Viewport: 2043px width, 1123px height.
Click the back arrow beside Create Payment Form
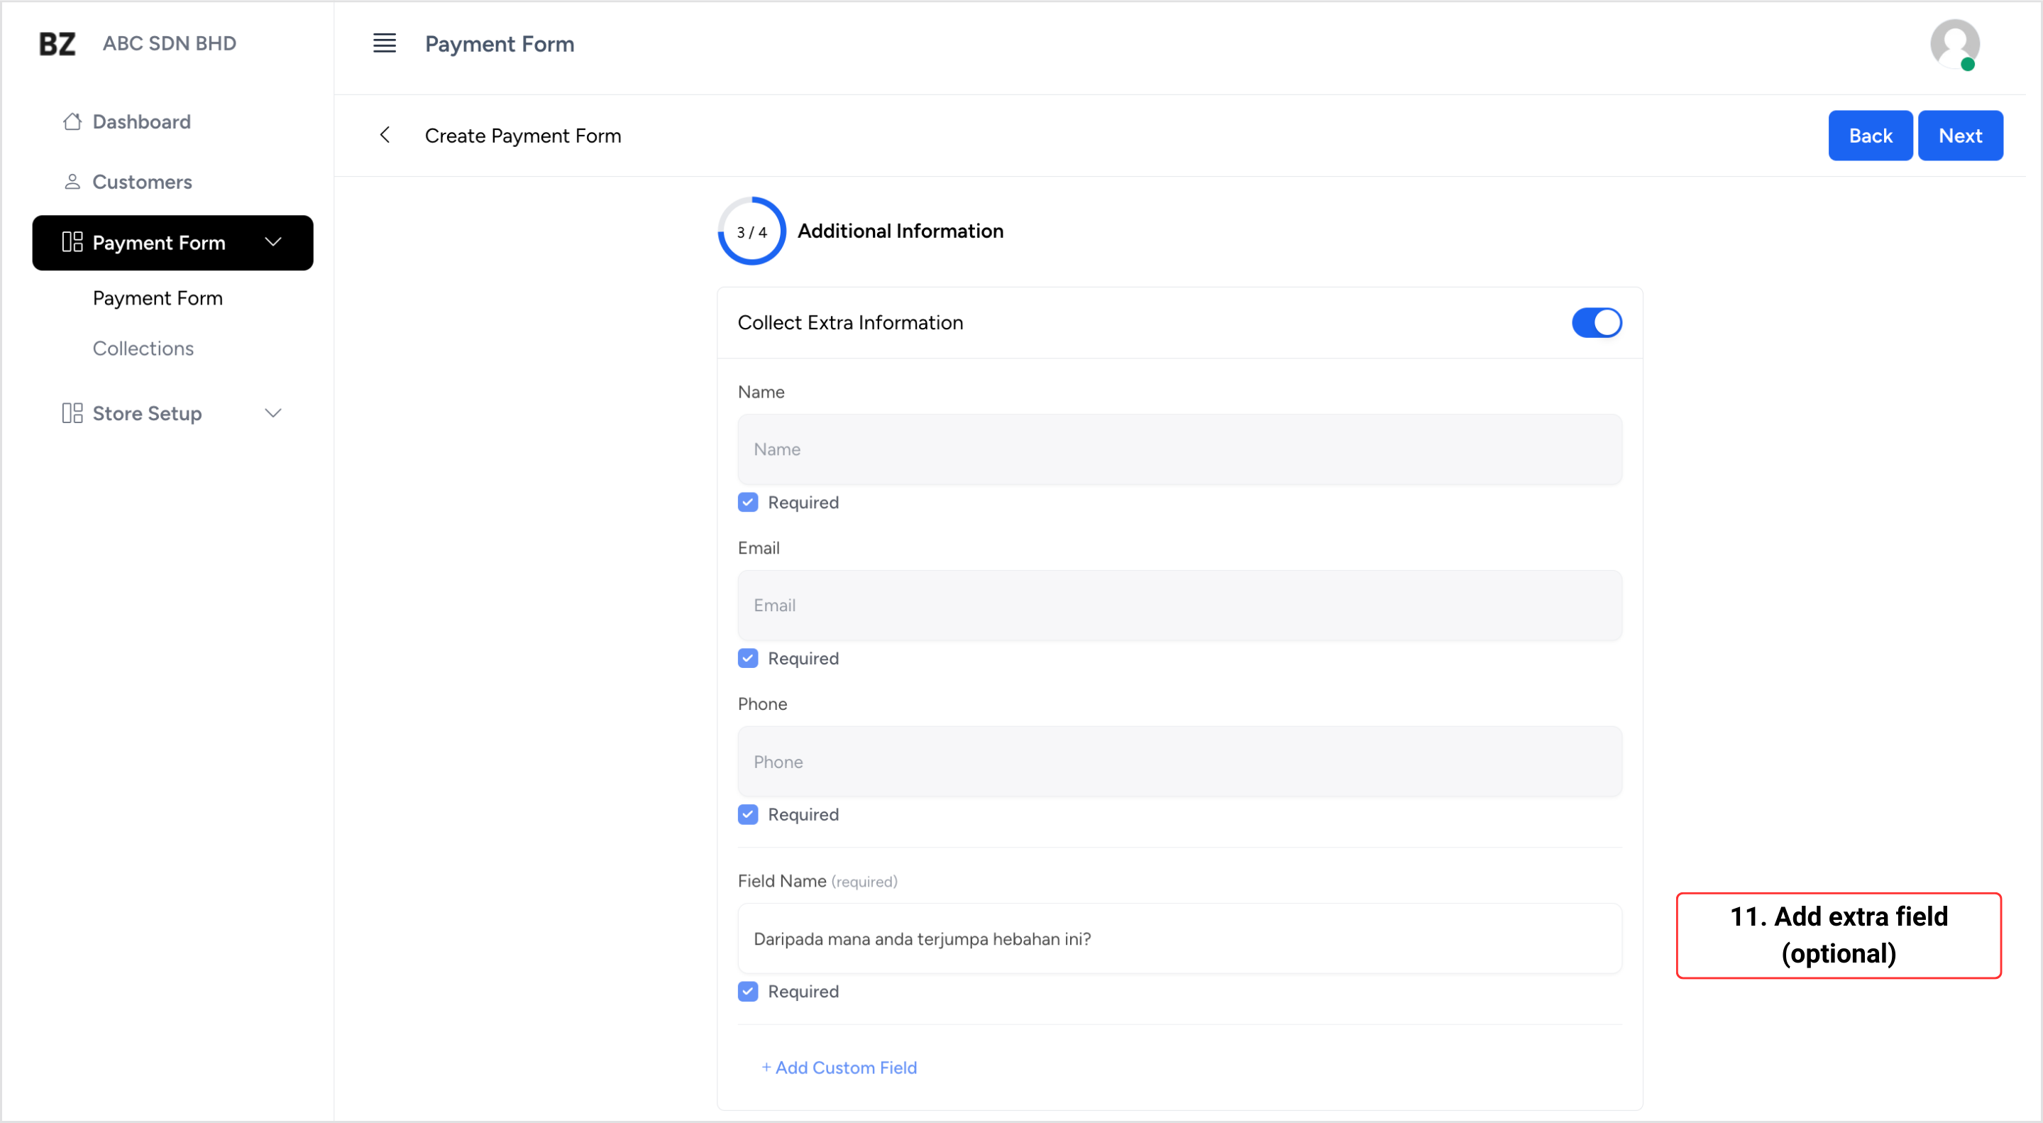tap(385, 135)
